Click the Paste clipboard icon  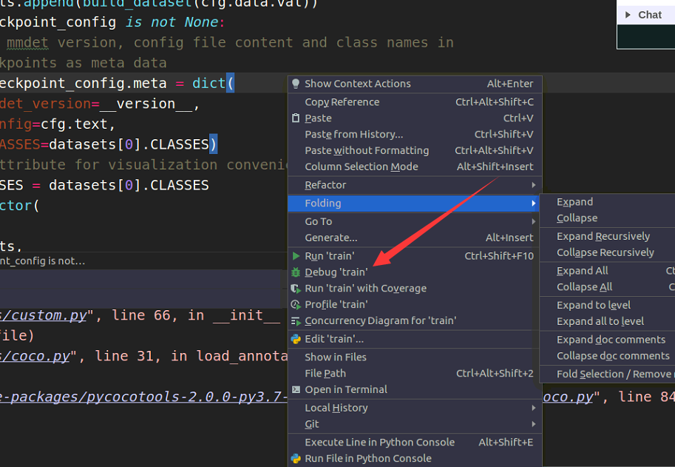[x=296, y=118]
